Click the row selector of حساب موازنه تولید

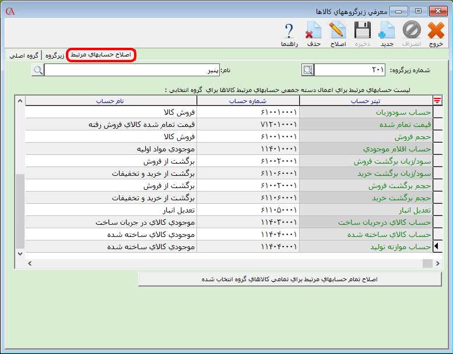pyautogui.click(x=438, y=247)
